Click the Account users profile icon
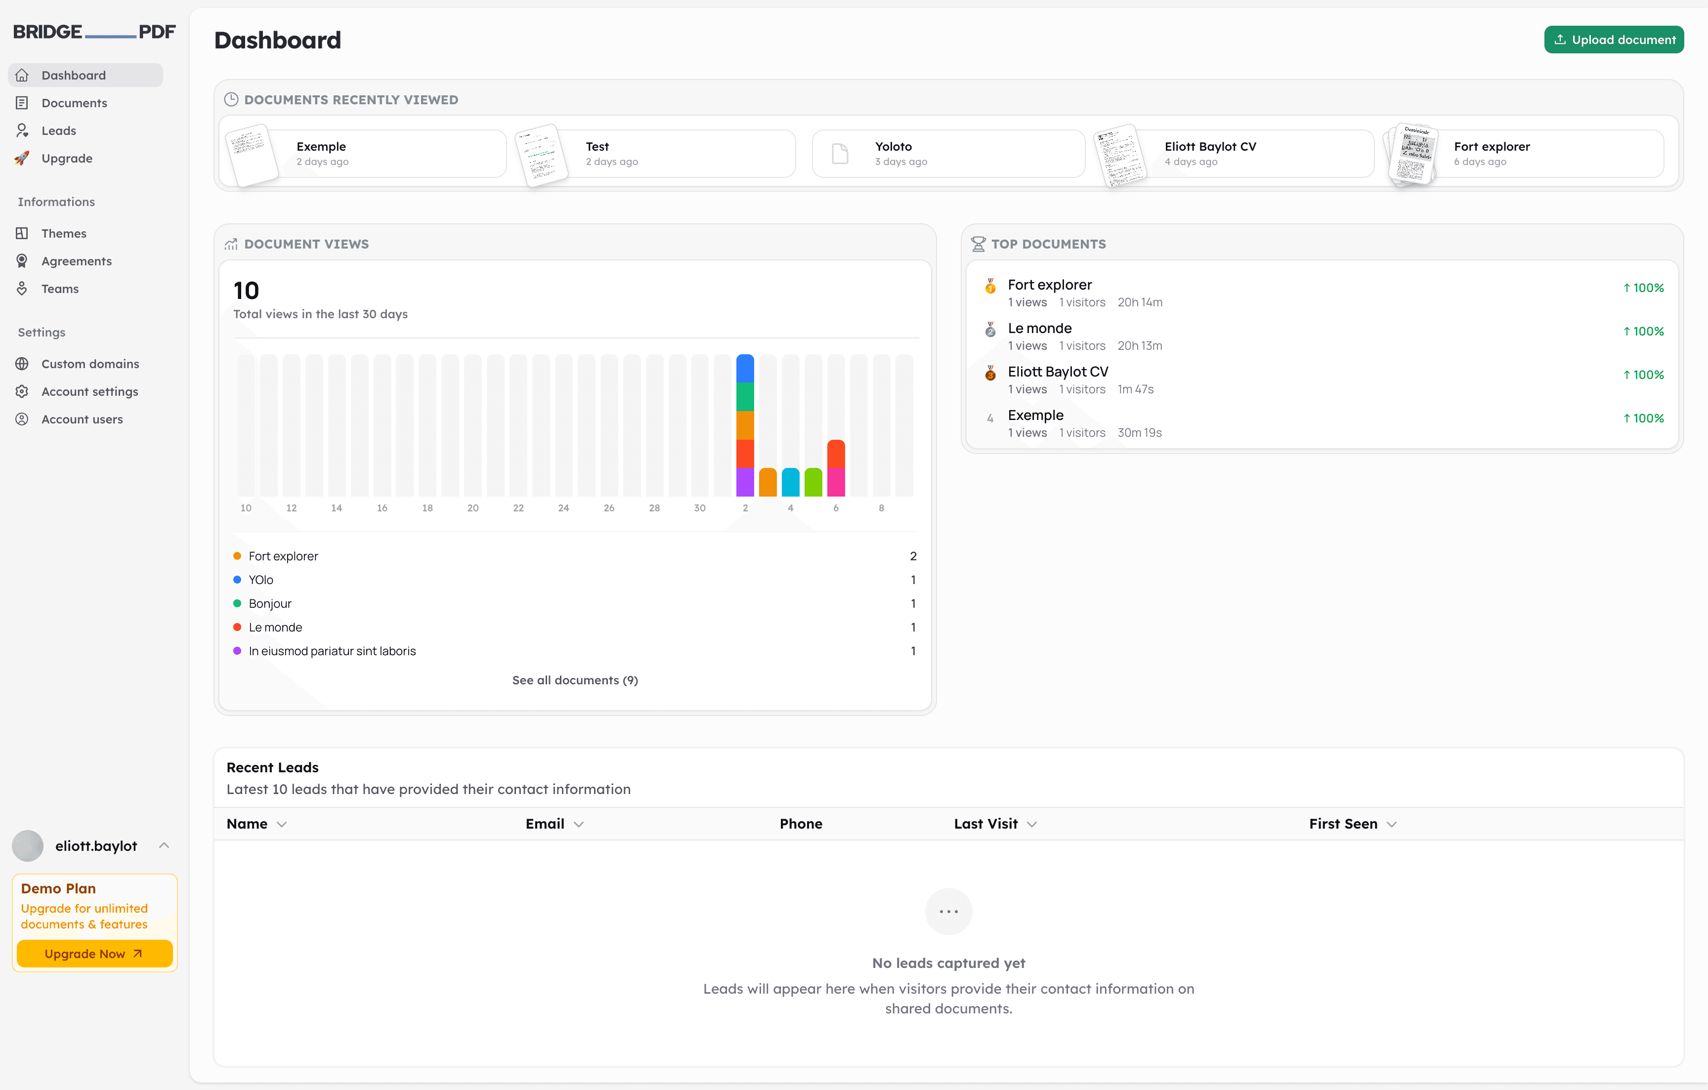This screenshot has width=1708, height=1090. (22, 419)
